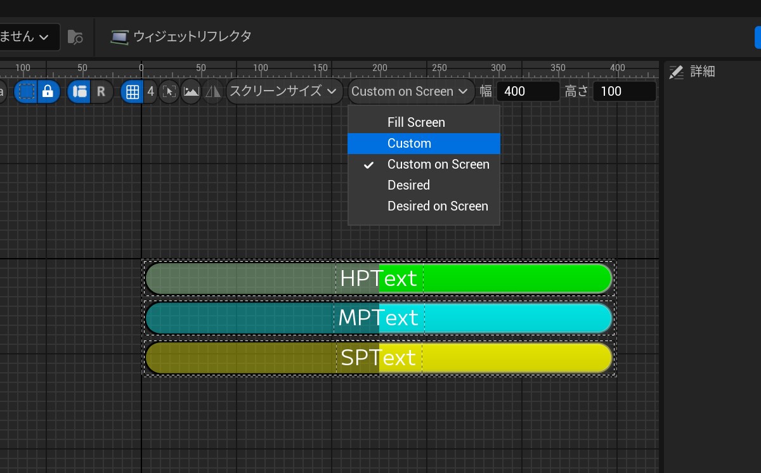Click the grid snap size value 4
The image size is (761, 473).
(x=150, y=91)
